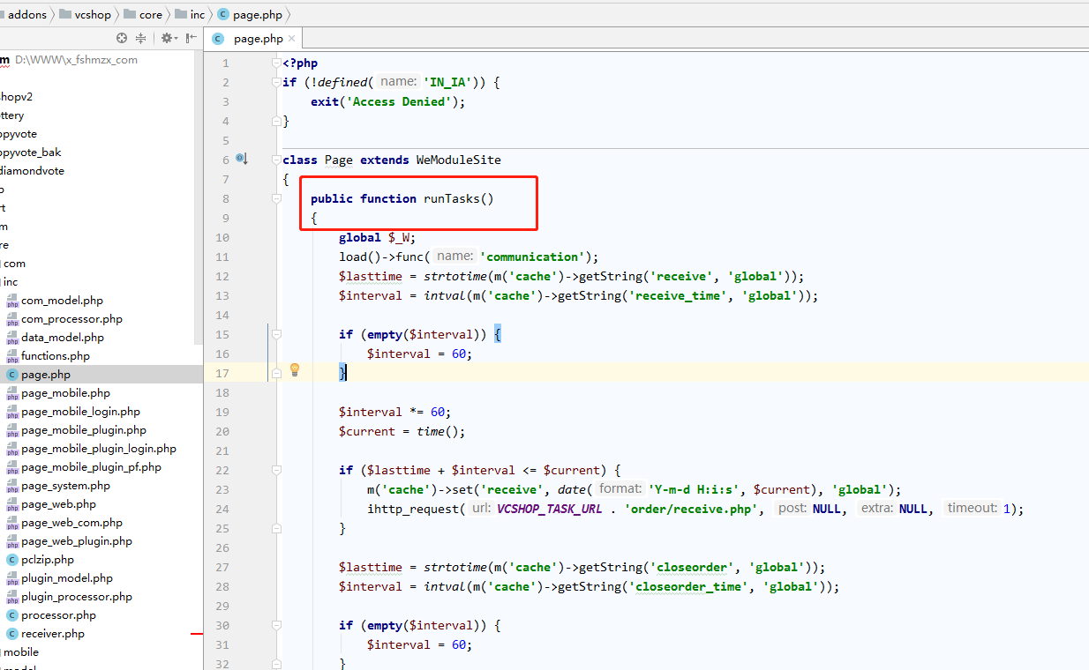Collapse the PHP open tag on line 1
The image size is (1089, 670).
pos(276,63)
